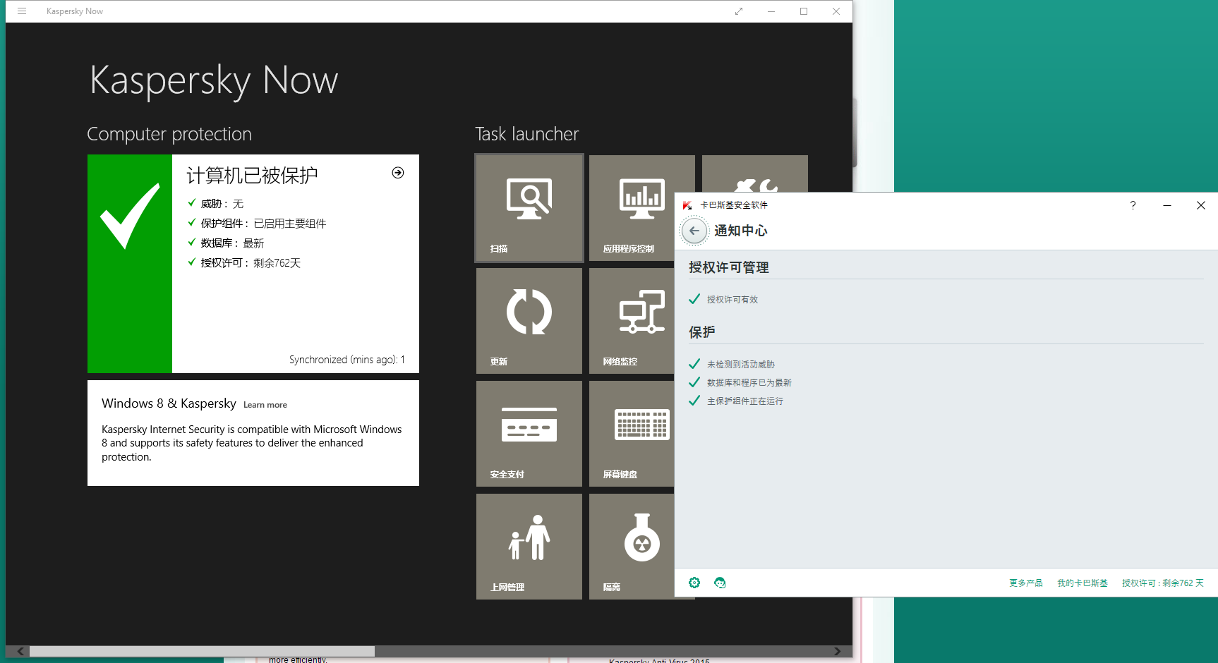
Task: Click the license remaining 762 days footer link
Action: tap(1163, 583)
